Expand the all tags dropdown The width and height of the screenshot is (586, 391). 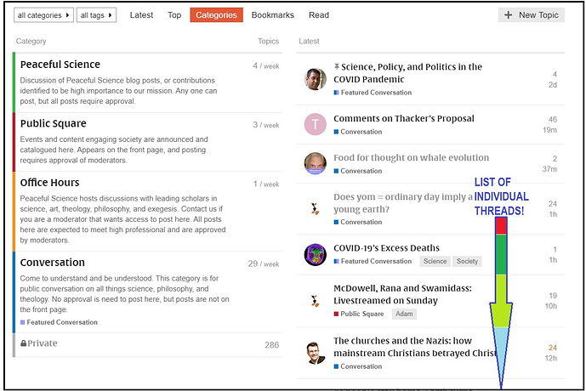[96, 15]
